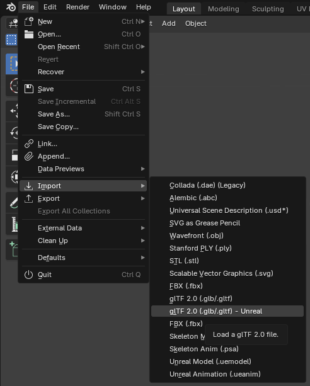The width and height of the screenshot is (310, 386).
Task: Choose Save Copy... from the File menu
Action: click(x=83, y=127)
